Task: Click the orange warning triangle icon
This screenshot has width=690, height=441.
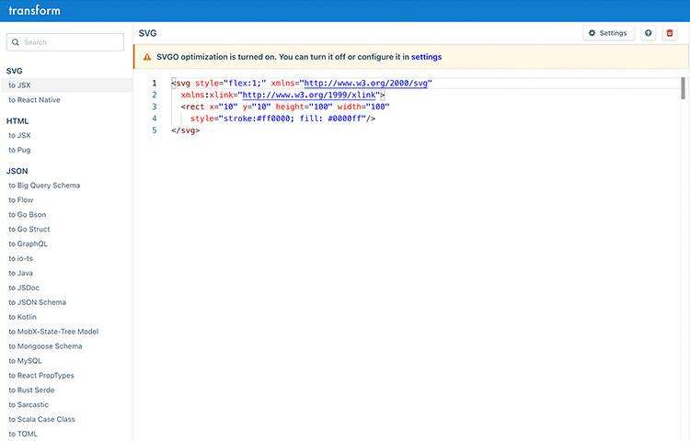Action: click(x=147, y=57)
